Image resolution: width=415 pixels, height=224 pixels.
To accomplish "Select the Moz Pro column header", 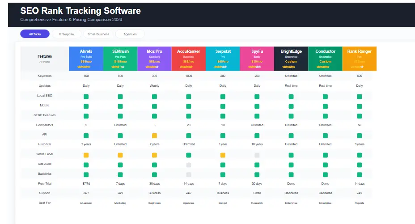I will pyautogui.click(x=154, y=59).
